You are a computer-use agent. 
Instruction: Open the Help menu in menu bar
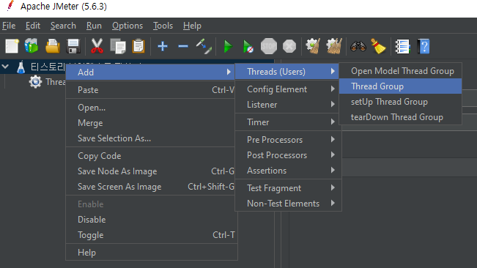pyautogui.click(x=192, y=26)
